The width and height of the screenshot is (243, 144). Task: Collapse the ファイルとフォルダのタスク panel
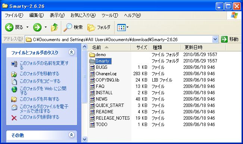pos(71,52)
